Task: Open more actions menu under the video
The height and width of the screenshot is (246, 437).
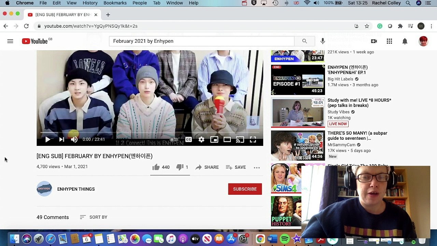Action: pyautogui.click(x=257, y=167)
